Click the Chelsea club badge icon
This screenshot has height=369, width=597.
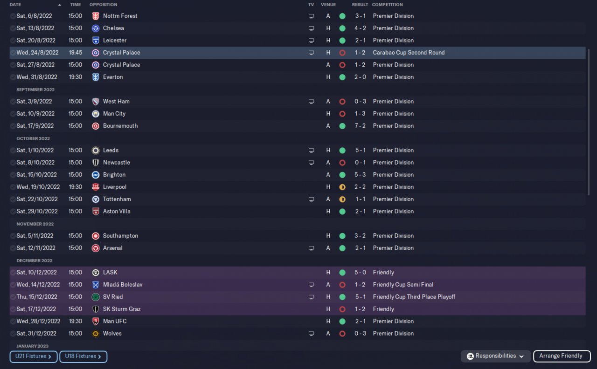96,28
